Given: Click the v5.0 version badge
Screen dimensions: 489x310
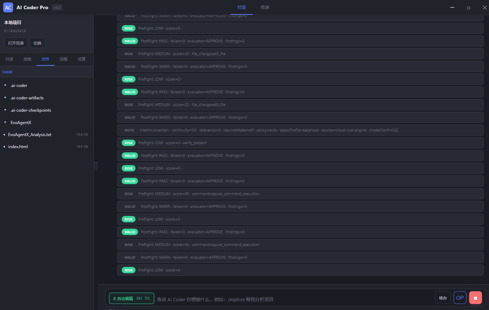Looking at the screenshot, I should tap(57, 7).
